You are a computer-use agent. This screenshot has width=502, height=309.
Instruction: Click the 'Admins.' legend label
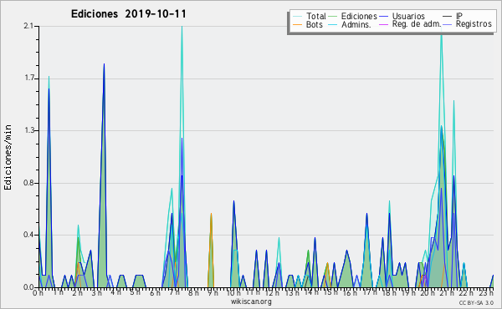pyautogui.click(x=356, y=24)
